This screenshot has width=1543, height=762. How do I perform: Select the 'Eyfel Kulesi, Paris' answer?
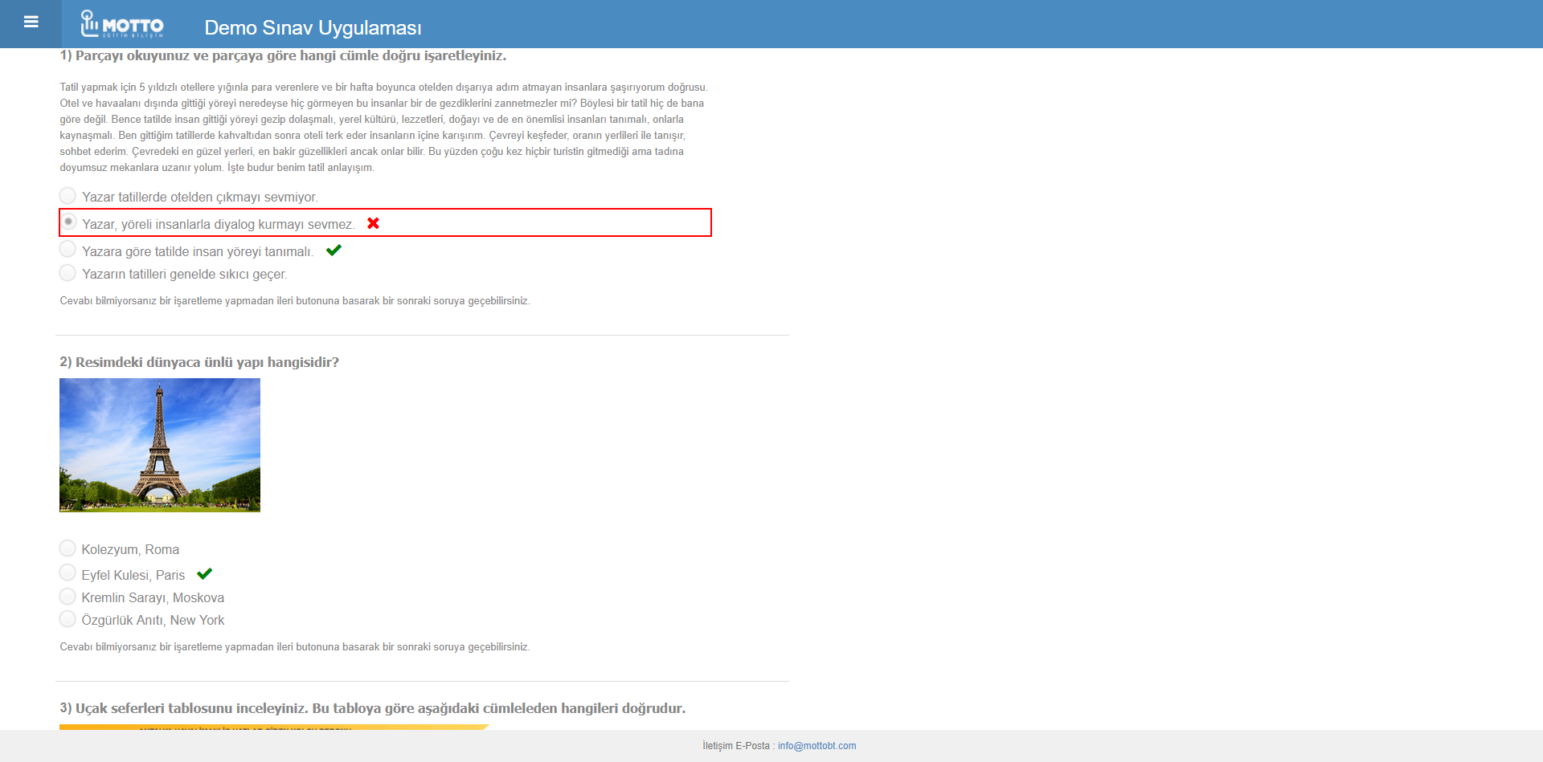click(x=68, y=573)
